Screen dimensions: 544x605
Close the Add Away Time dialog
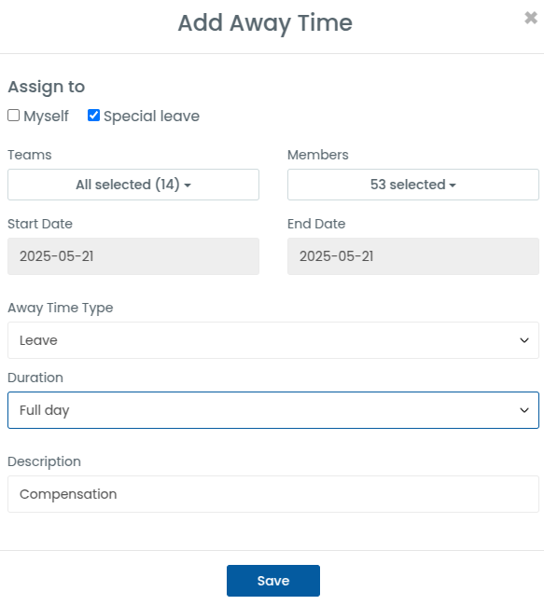point(531,18)
